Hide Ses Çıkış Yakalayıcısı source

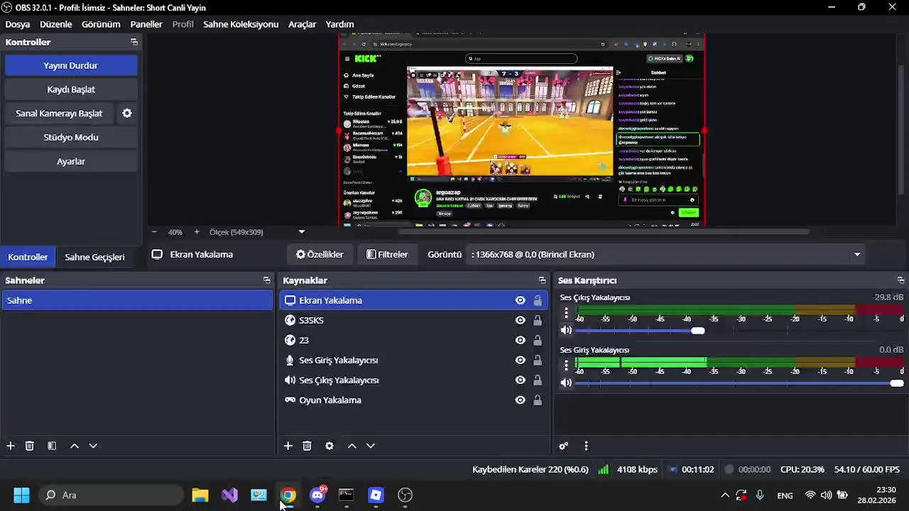(521, 380)
